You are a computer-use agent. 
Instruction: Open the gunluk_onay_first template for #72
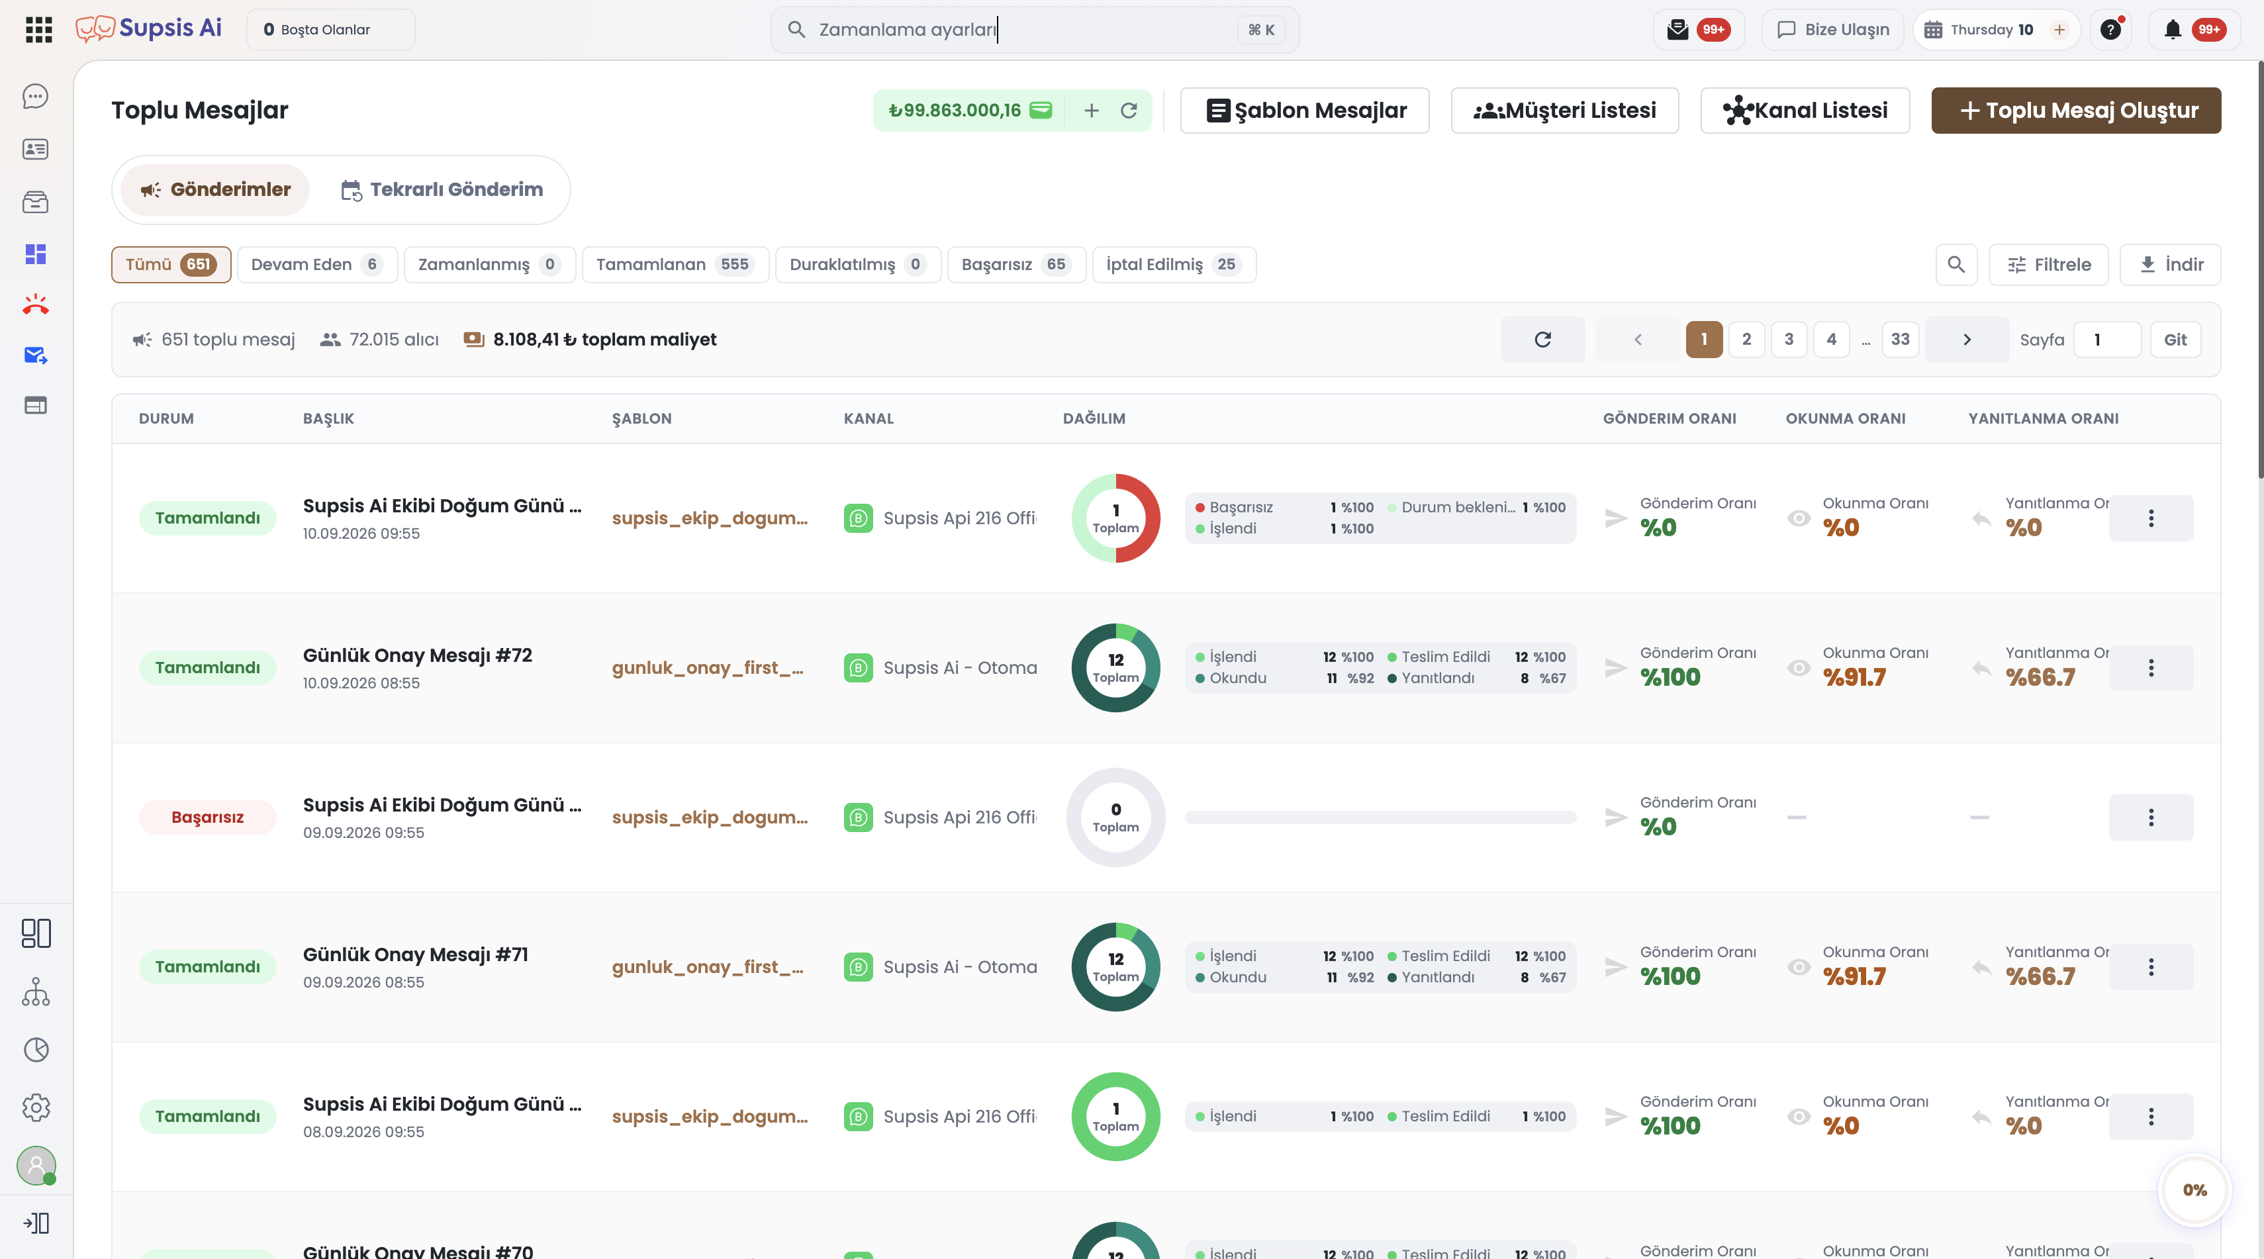click(708, 668)
